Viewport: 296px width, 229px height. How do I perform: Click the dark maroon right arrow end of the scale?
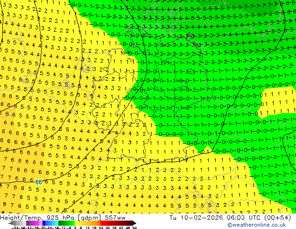(134, 223)
